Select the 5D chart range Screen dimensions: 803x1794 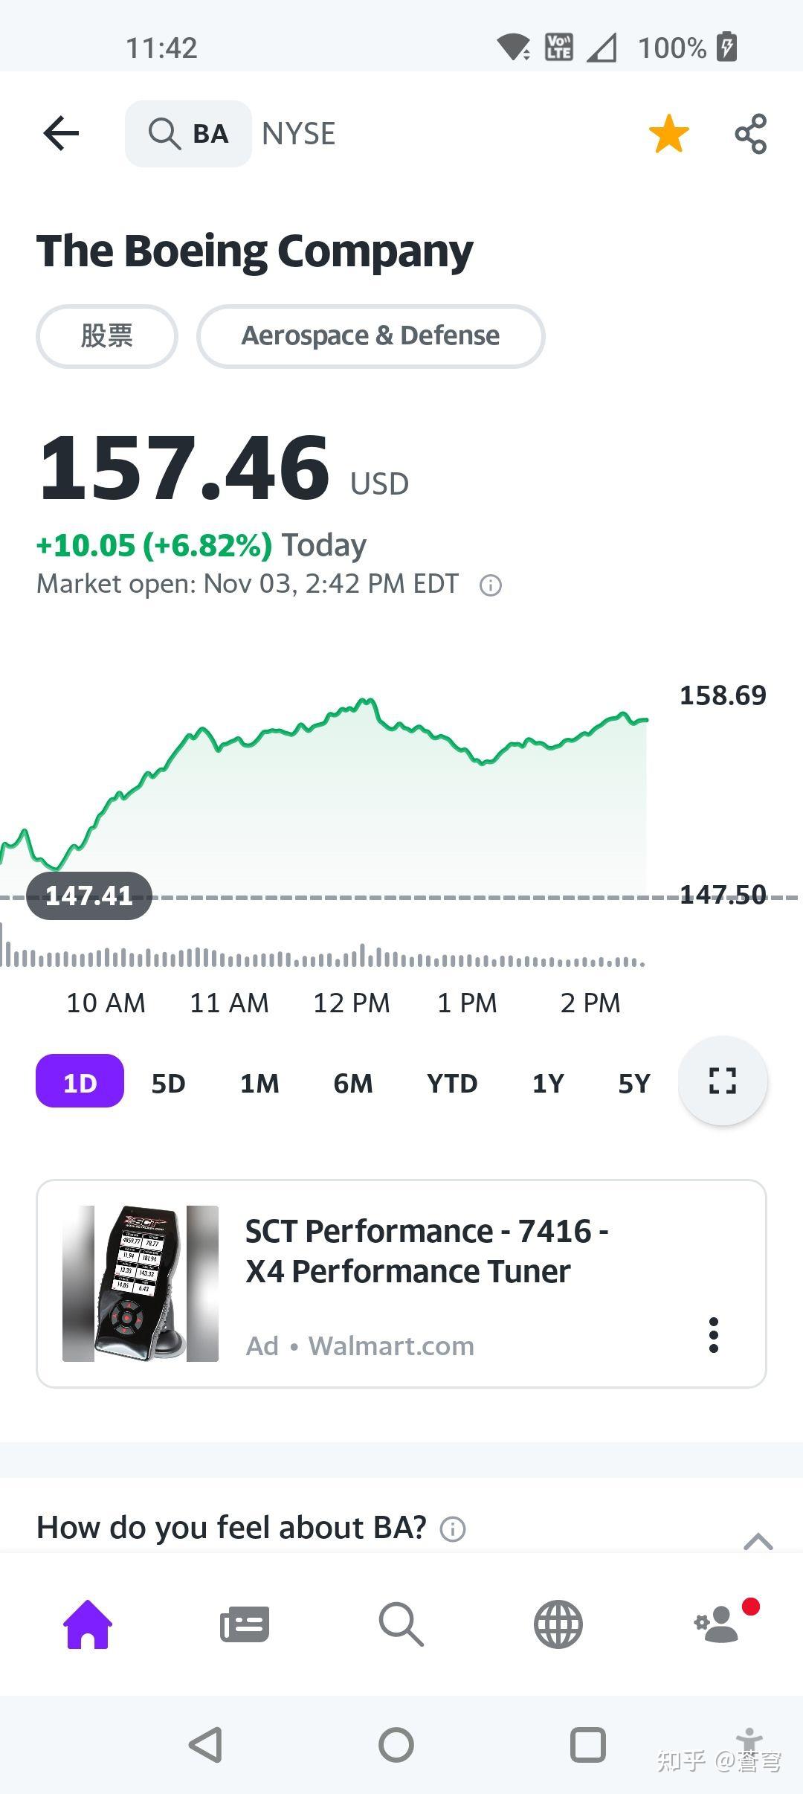pyautogui.click(x=168, y=1083)
